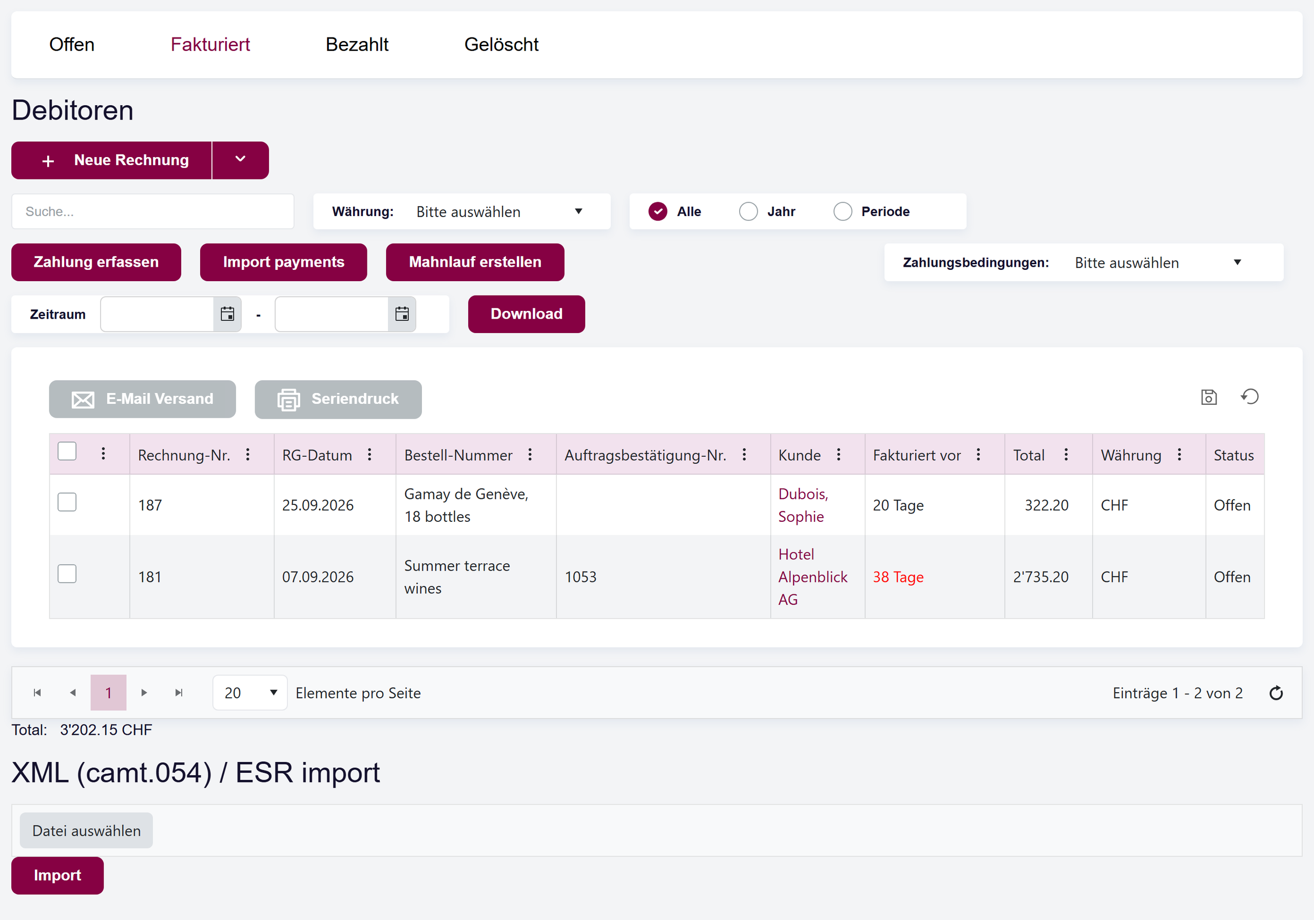Go to the next page of results
The image size is (1314, 920).
pyautogui.click(x=144, y=693)
